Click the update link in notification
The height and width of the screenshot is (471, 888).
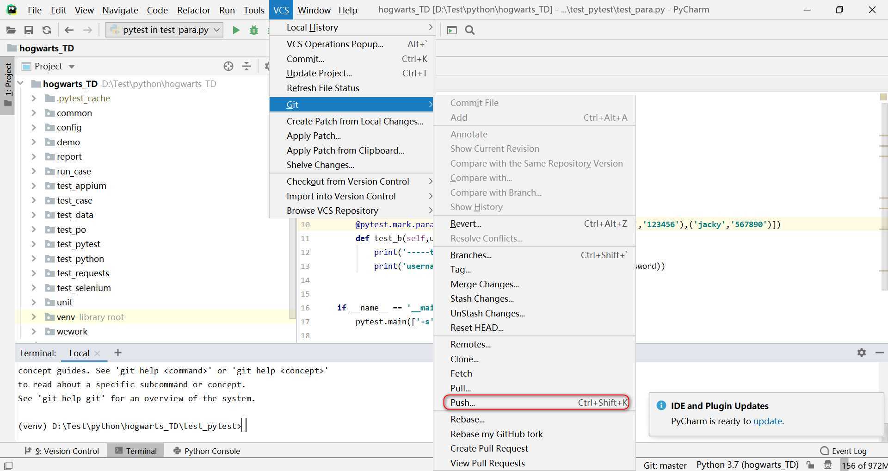click(x=768, y=421)
